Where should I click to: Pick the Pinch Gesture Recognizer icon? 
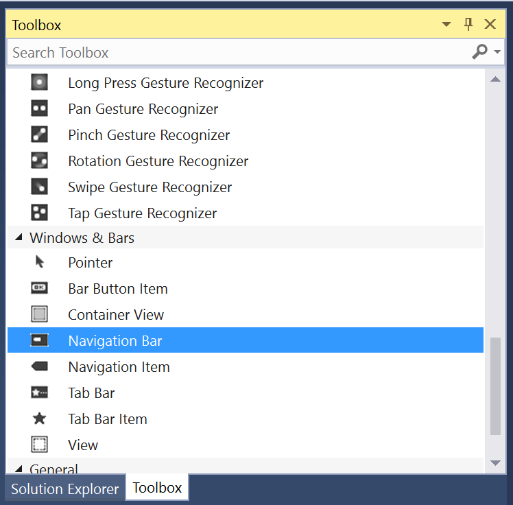[39, 134]
